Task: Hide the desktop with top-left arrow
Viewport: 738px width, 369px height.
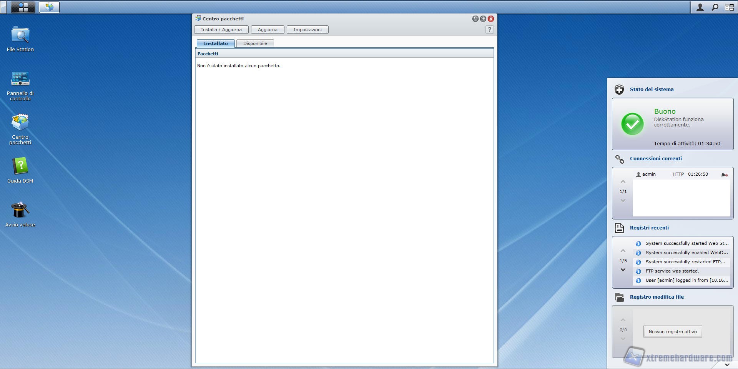Action: point(3,7)
